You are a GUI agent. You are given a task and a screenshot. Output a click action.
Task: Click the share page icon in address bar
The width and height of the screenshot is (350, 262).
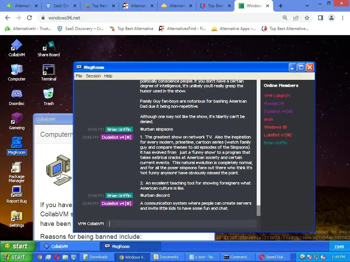[x=296, y=18]
